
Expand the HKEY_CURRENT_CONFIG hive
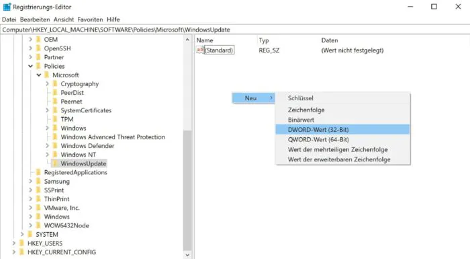click(x=14, y=252)
